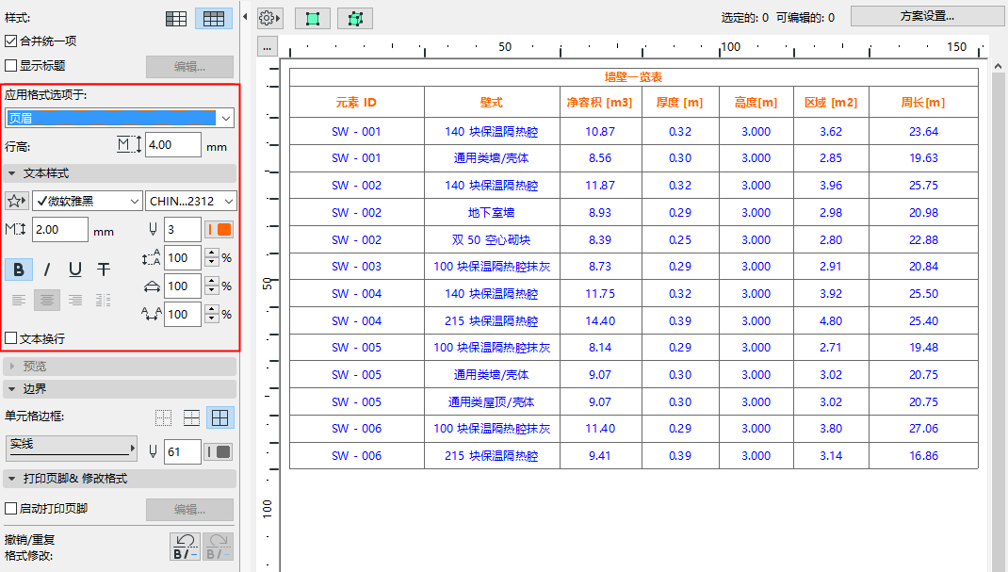Expand the 预览 section
Image resolution: width=1008 pixels, height=572 pixels.
click(11, 367)
